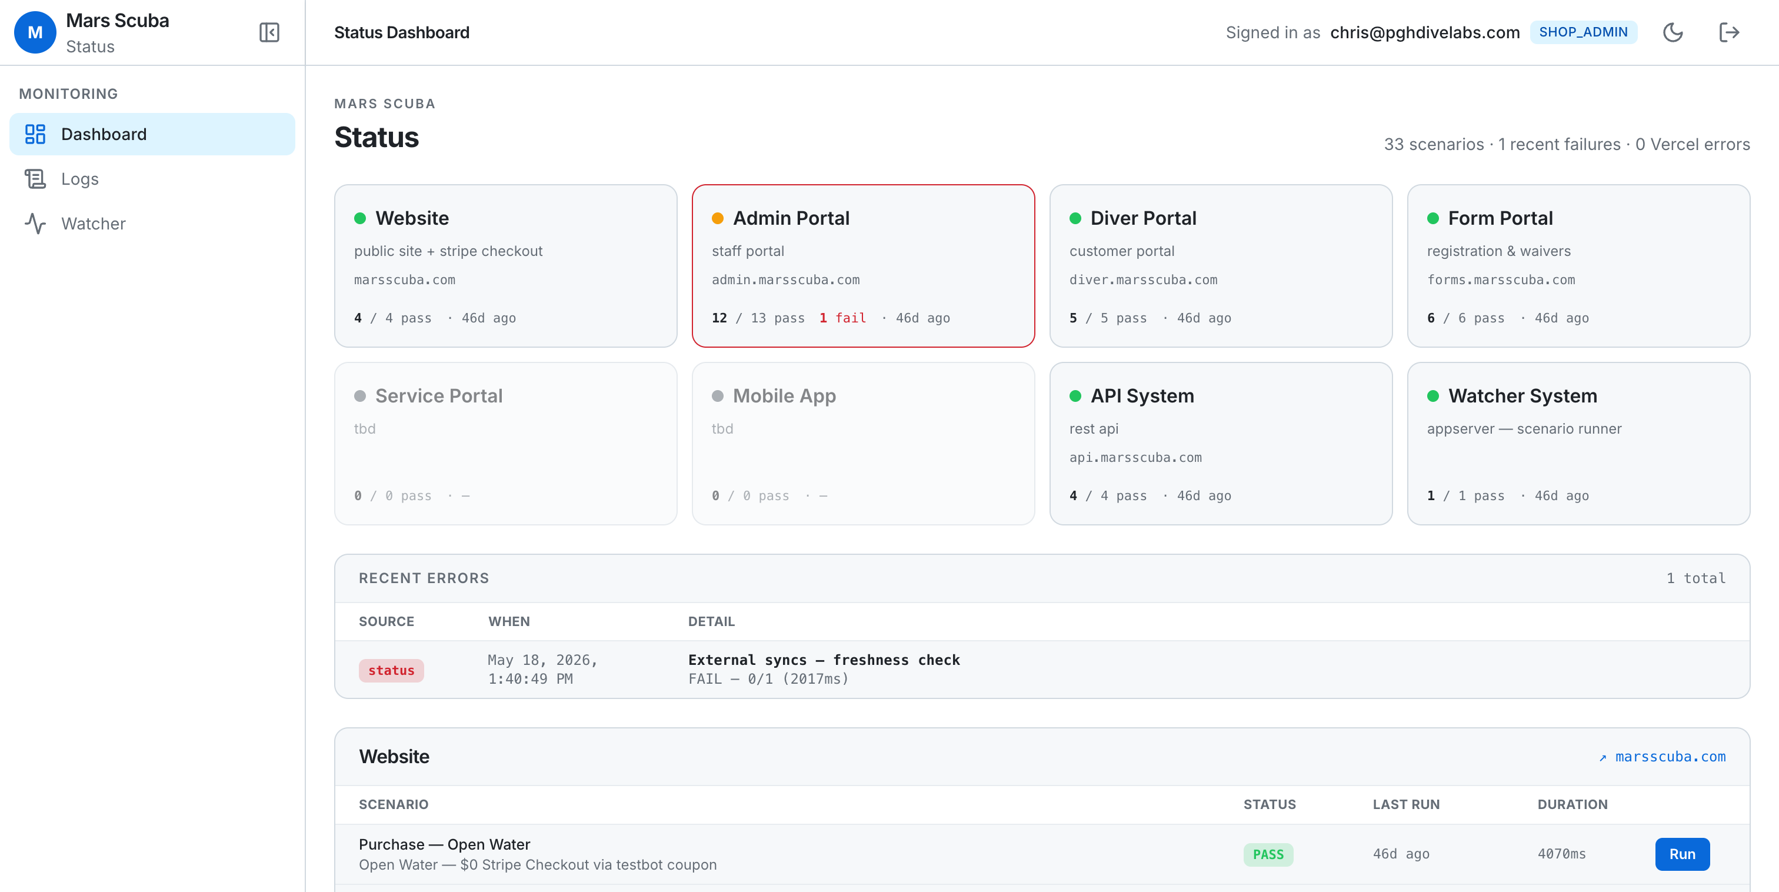
Task: Click the sign out icon
Action: (x=1728, y=32)
